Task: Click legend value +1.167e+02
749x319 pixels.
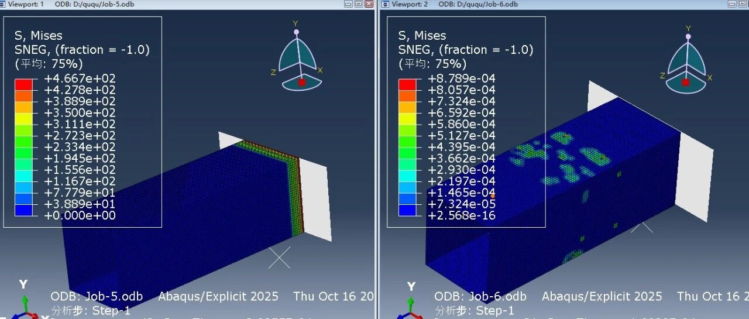Action: [x=80, y=181]
